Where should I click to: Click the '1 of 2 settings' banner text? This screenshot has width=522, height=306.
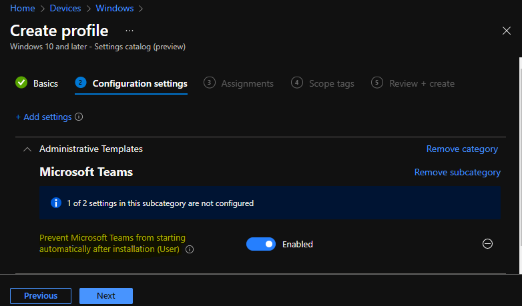(160, 203)
